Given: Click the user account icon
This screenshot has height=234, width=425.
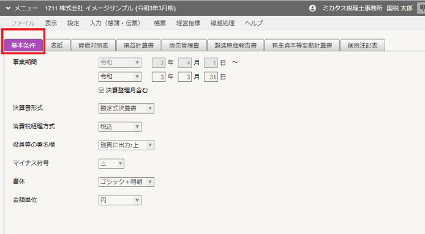Looking at the screenshot, I should click(x=312, y=9).
